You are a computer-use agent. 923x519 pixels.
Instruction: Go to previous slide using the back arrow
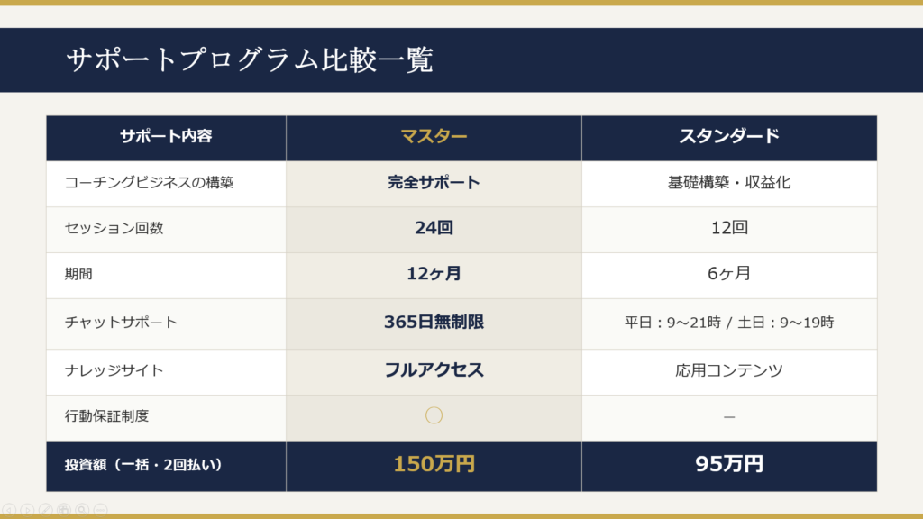pyautogui.click(x=9, y=510)
